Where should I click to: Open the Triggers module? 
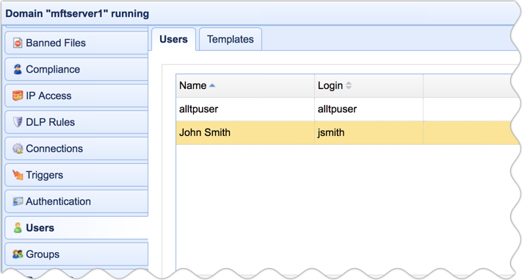[76, 175]
